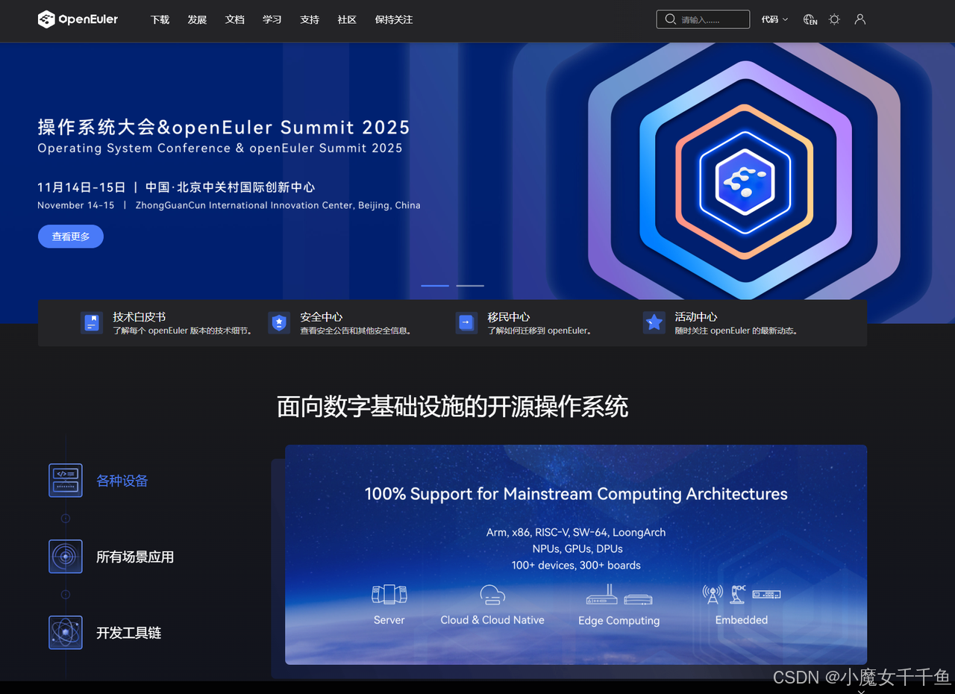Select the second carousel indicator bar
Screen dimensions: 955x694
tap(470, 286)
